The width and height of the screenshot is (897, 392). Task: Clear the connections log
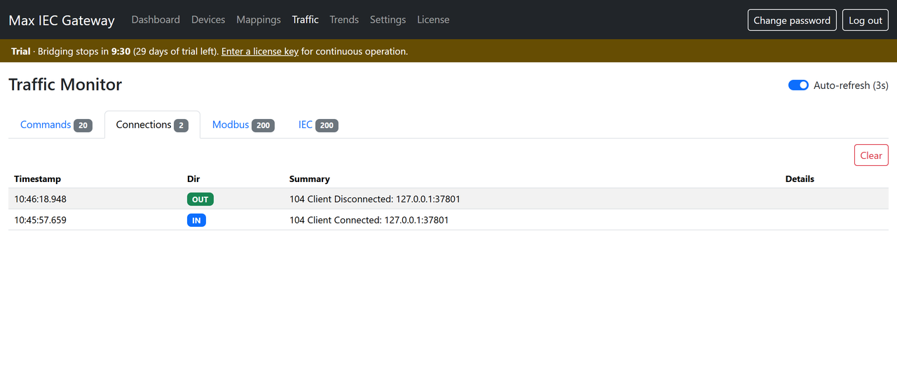(x=871, y=155)
